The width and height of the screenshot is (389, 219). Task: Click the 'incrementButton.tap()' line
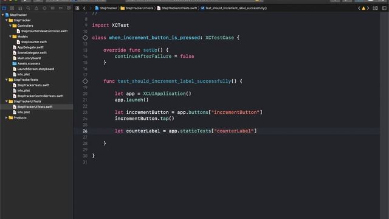[x=145, y=119]
